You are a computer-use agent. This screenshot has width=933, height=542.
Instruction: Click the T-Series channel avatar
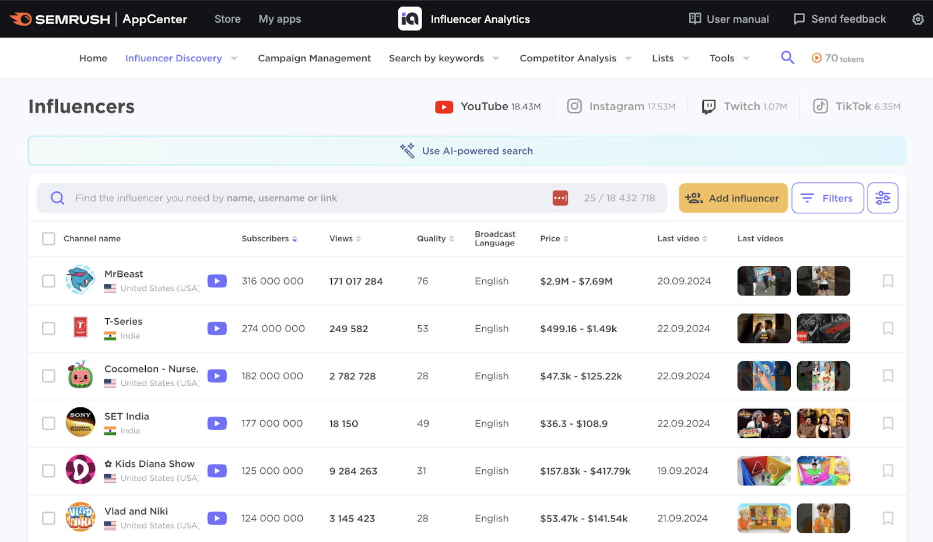click(x=80, y=327)
